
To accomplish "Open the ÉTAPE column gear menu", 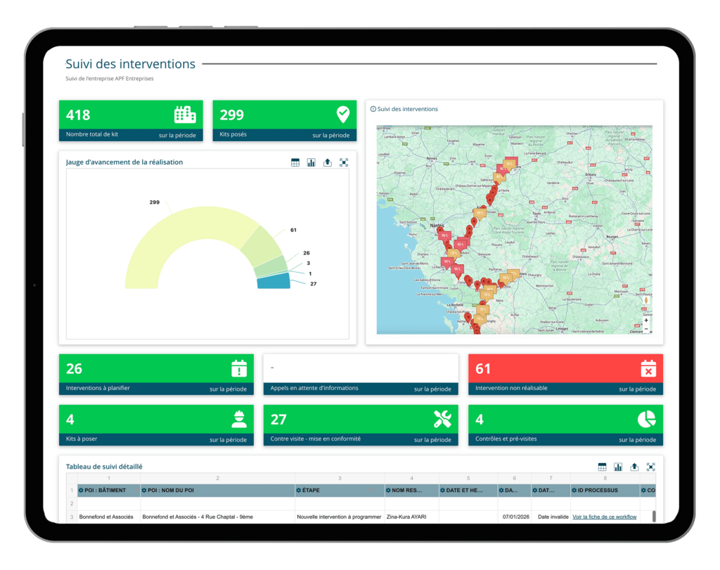I will (299, 490).
